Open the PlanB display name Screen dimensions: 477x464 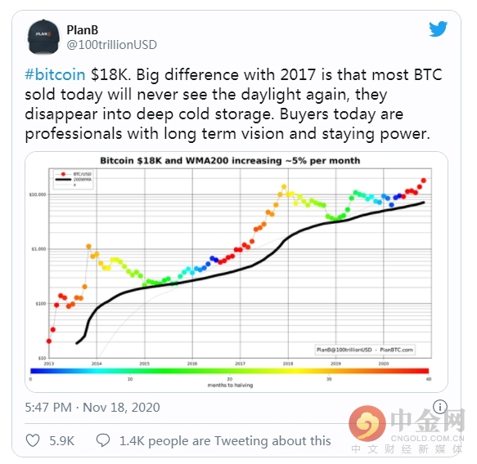83,30
